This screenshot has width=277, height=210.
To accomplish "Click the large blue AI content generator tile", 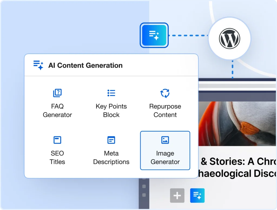I will (154, 35).
